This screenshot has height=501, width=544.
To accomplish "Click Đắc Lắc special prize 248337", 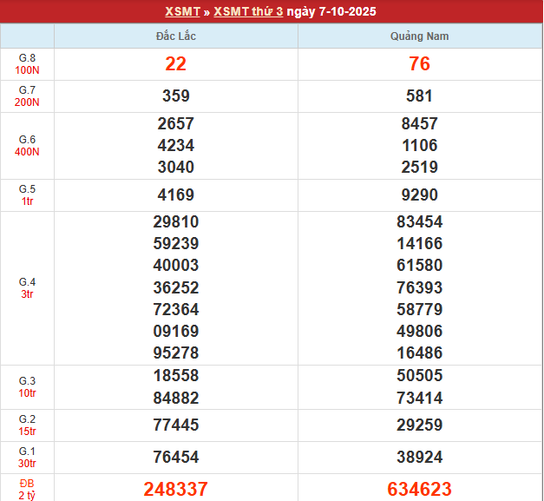I will (175, 489).
